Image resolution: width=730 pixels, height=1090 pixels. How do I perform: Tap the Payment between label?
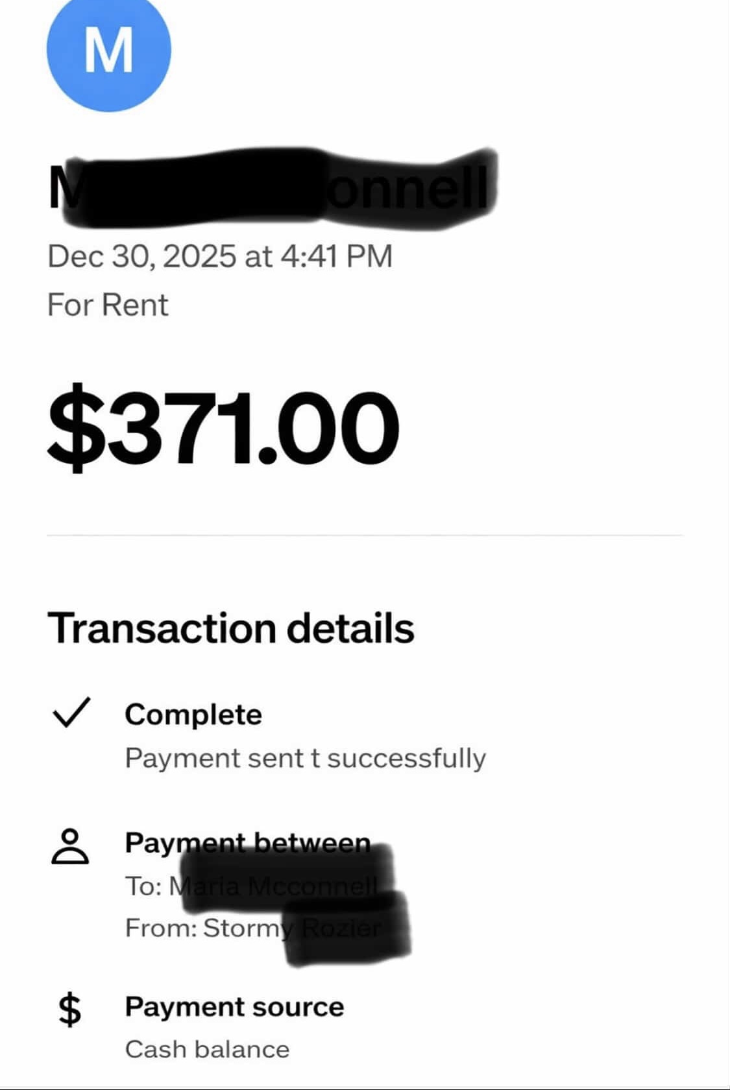tap(247, 842)
